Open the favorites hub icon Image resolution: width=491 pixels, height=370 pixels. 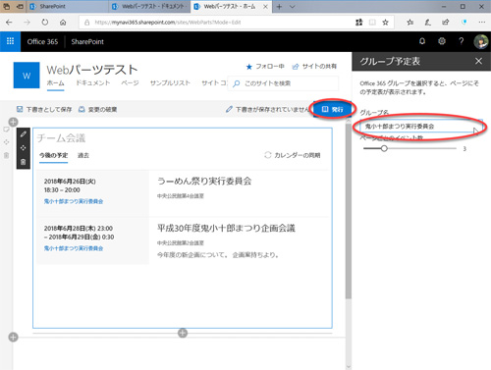click(x=409, y=23)
